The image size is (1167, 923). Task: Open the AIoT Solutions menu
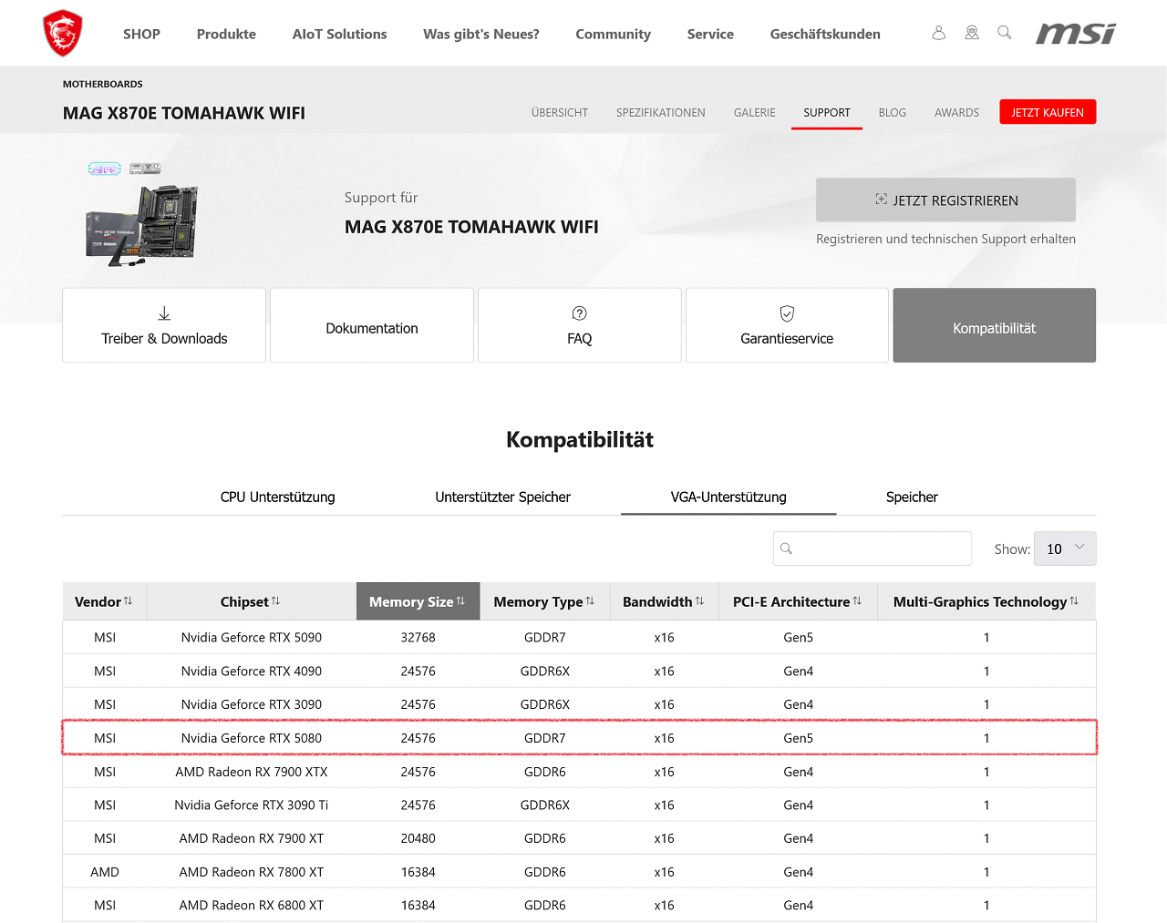click(339, 34)
